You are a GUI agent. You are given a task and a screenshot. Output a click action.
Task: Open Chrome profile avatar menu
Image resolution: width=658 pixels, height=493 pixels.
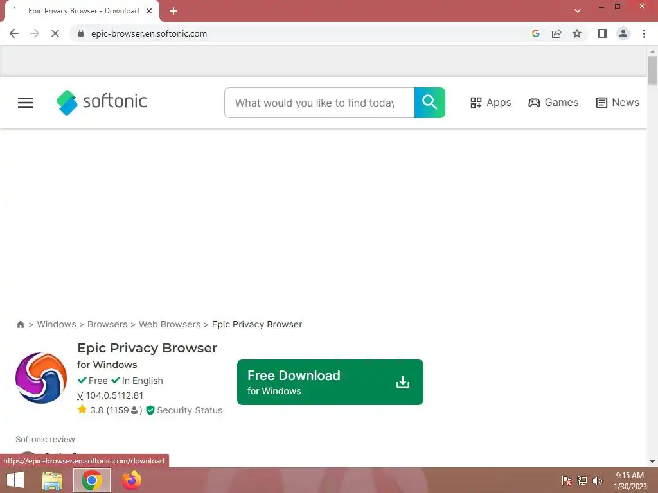(623, 33)
